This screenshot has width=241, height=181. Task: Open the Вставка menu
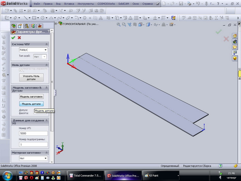(69, 4)
